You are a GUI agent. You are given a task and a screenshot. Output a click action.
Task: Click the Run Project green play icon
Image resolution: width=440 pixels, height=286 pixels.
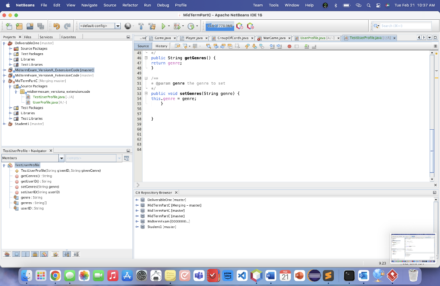(163, 26)
